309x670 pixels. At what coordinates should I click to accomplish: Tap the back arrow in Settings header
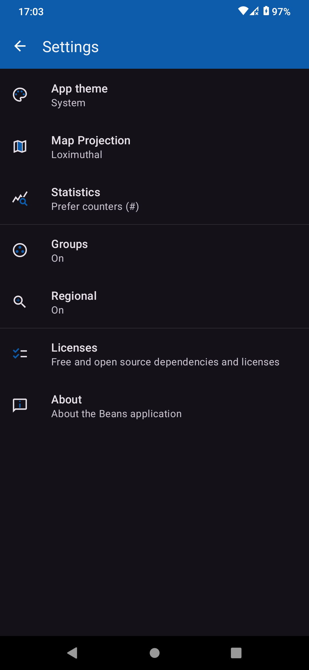pyautogui.click(x=20, y=46)
